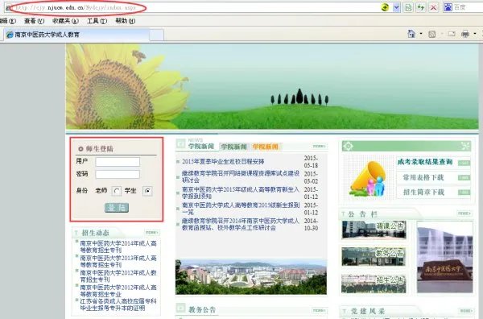Click green arrow button next to 常用表格下载
The image size is (483, 319).
464,177
